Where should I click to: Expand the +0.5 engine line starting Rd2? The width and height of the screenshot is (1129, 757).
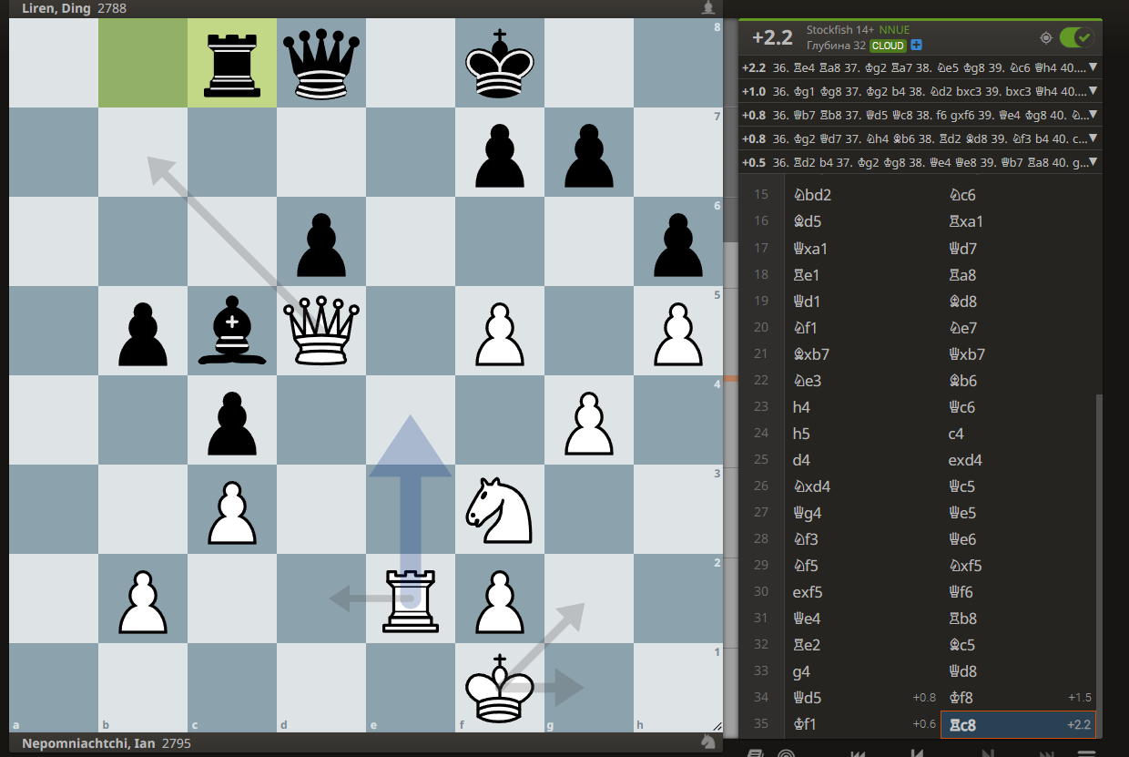[x=1093, y=163]
